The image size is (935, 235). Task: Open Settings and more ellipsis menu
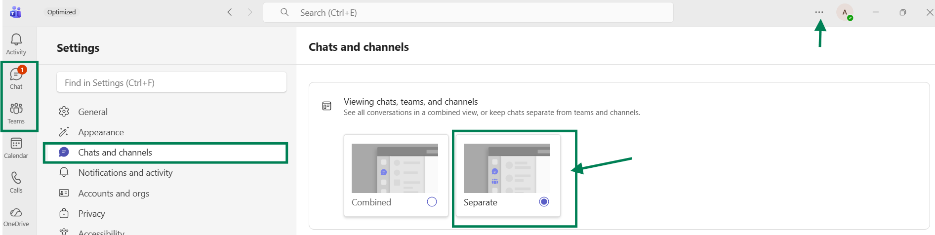[x=819, y=12]
